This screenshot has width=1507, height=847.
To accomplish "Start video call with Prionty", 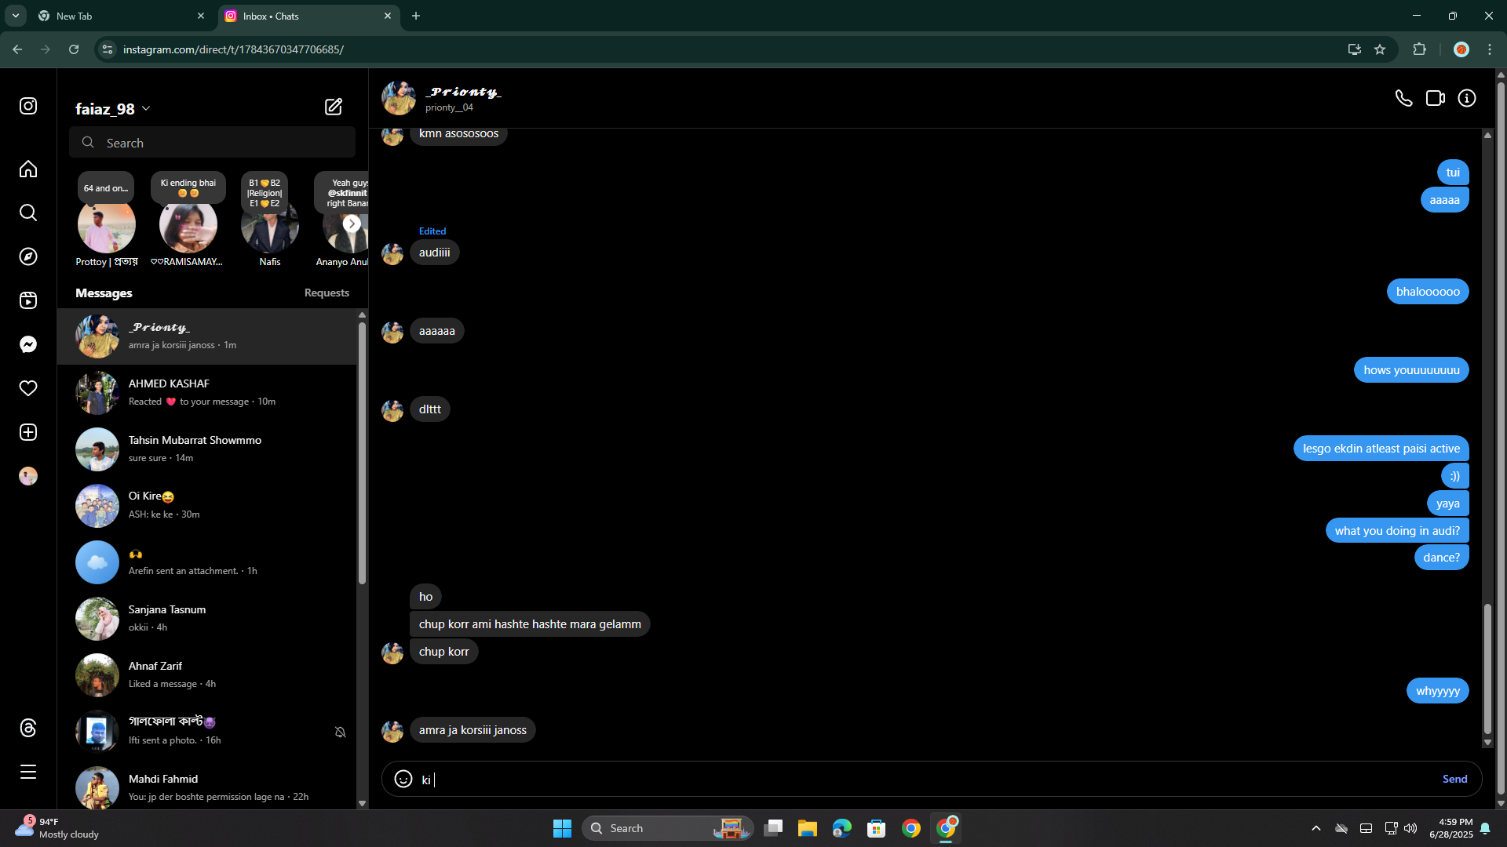I will point(1436,98).
